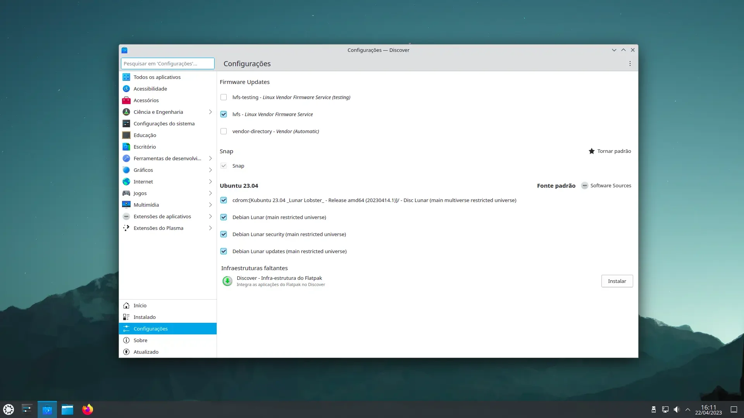The height and width of the screenshot is (418, 744).
Task: Open the Início page label
Action: click(x=140, y=305)
